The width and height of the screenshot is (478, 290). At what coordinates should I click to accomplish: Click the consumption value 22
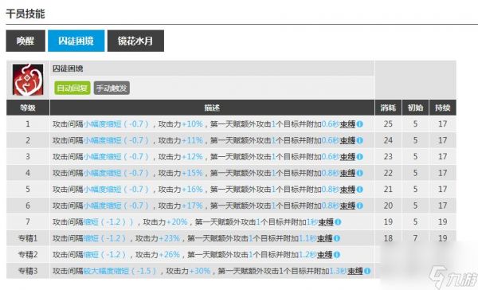click(388, 173)
